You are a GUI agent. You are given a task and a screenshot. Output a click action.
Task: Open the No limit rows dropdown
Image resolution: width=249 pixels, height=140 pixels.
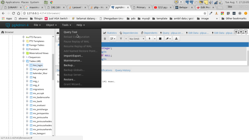click(x=137, y=39)
